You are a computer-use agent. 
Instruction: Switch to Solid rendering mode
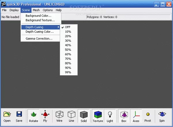click(84, 116)
